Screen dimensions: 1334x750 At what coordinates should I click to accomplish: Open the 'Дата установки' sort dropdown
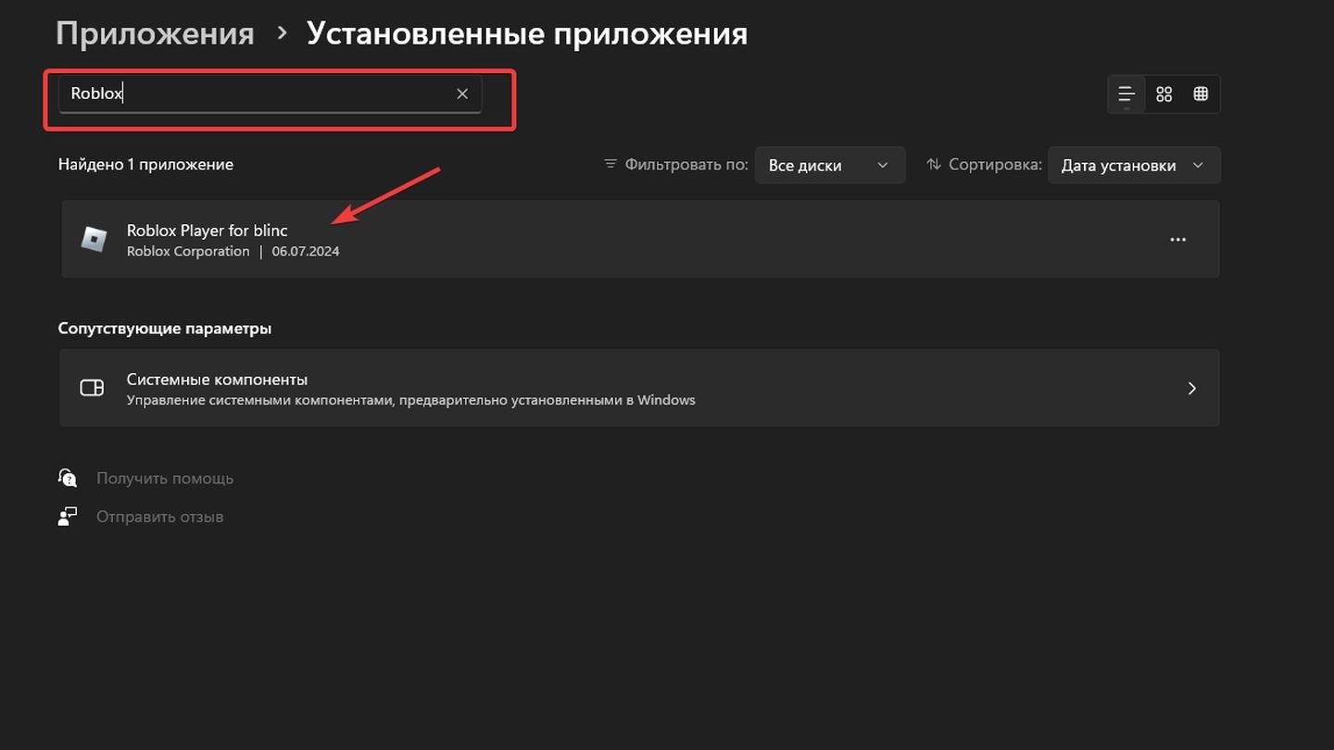(x=1134, y=165)
